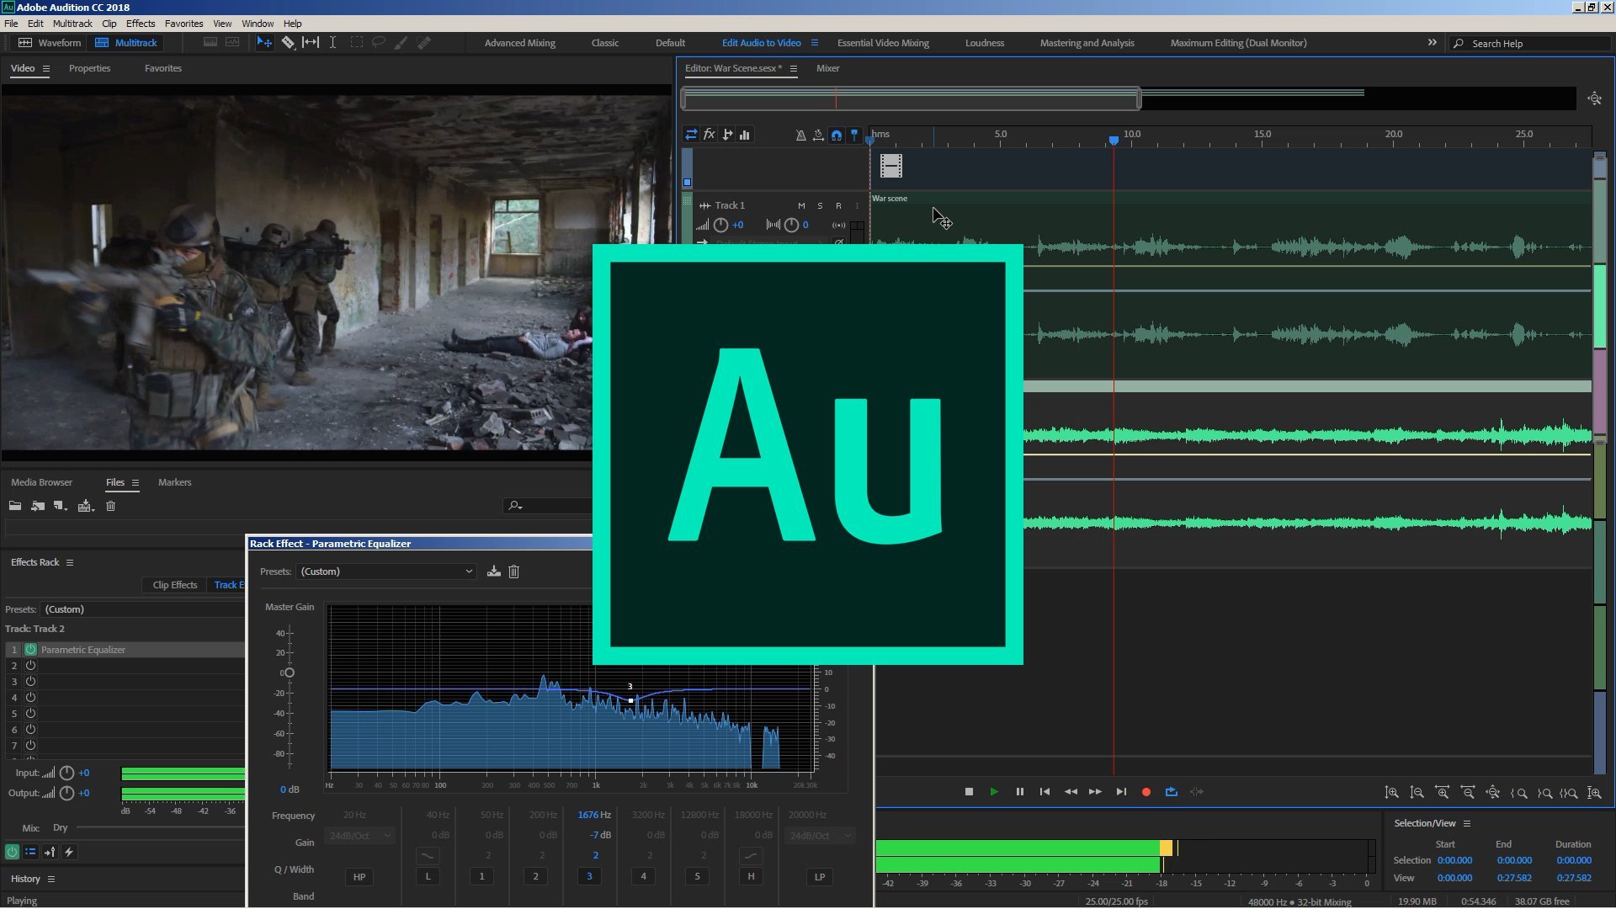Click the Band 3 selector button in equalizer

(x=589, y=875)
